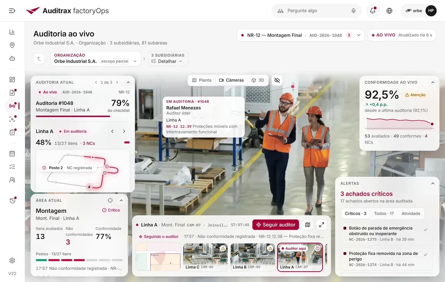This screenshot has width=445, height=282.
Task: Mark fixed protection removed alert as checked
Action: point(426,255)
